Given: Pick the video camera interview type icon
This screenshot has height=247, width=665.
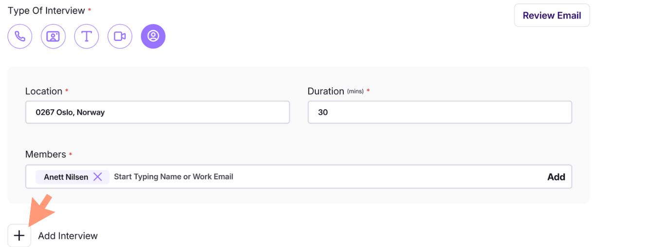Looking at the screenshot, I should tap(120, 36).
